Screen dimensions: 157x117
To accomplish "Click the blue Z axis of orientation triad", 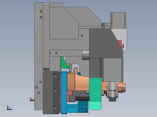I will (x=11, y=109).
